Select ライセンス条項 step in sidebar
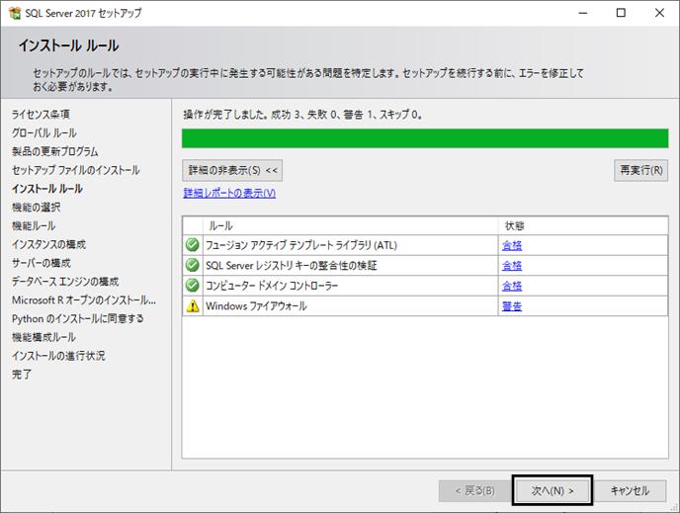This screenshot has width=680, height=513. pyautogui.click(x=41, y=114)
